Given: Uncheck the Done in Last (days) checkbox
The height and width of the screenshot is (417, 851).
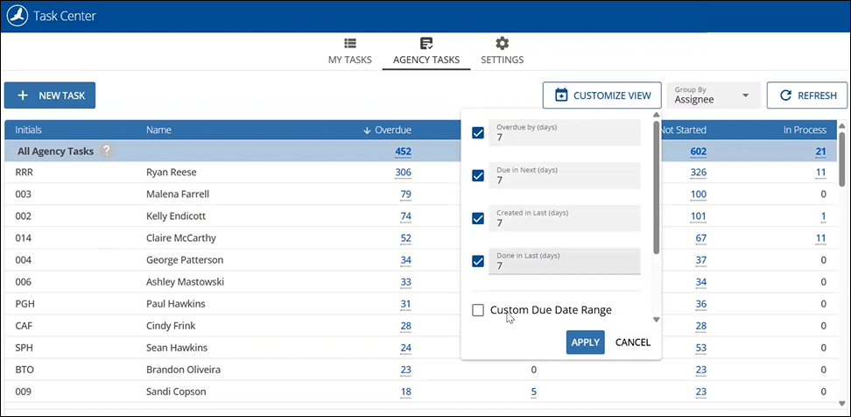Looking at the screenshot, I should [x=478, y=261].
